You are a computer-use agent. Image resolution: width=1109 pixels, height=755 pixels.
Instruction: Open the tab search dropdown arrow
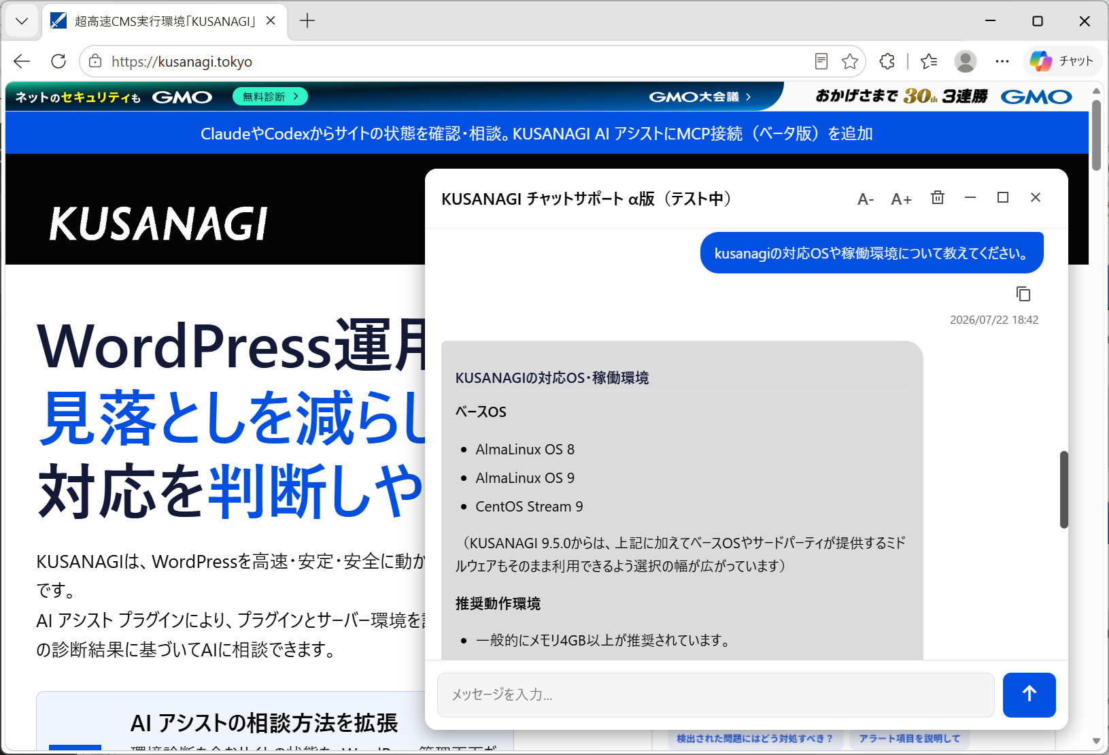pos(22,21)
